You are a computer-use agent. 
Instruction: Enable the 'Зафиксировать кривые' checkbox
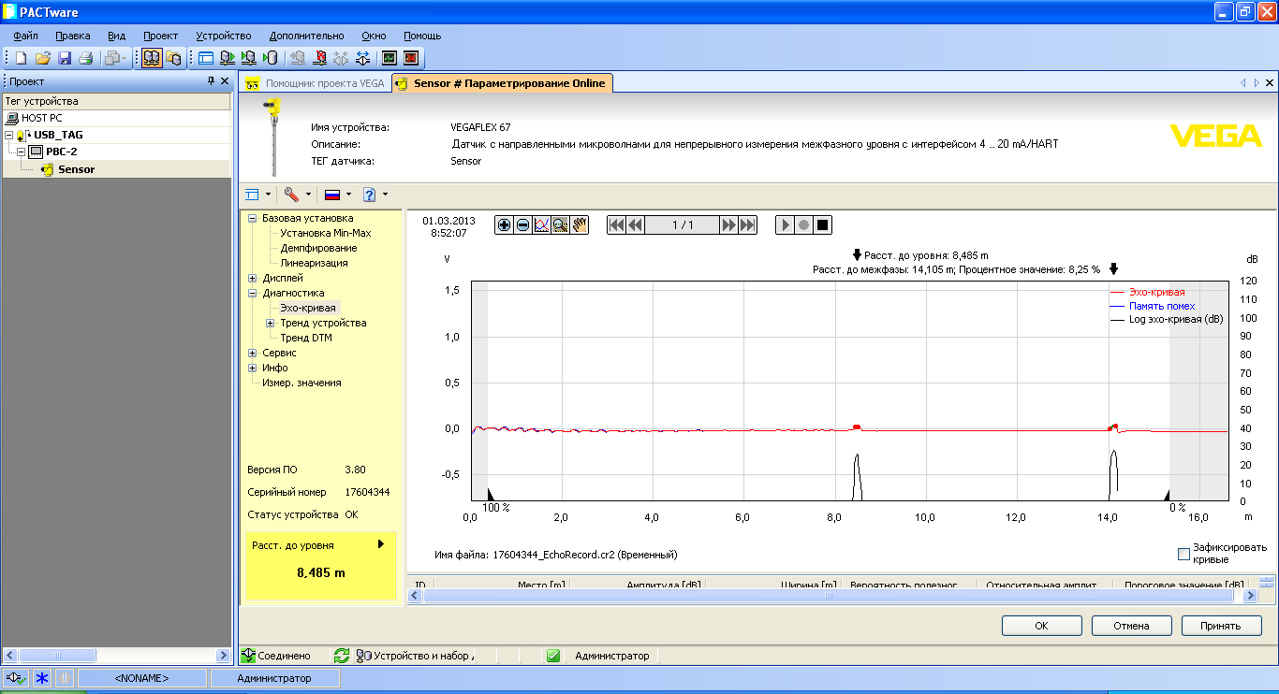pyautogui.click(x=1183, y=554)
